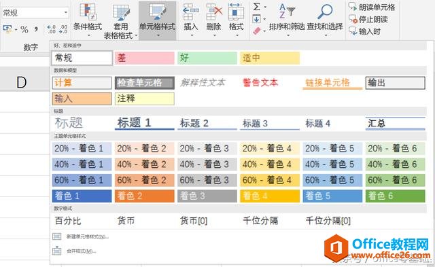Click the New Cell Style (新建单元格样式) icon
This screenshot has width=435, height=267.
[56, 236]
